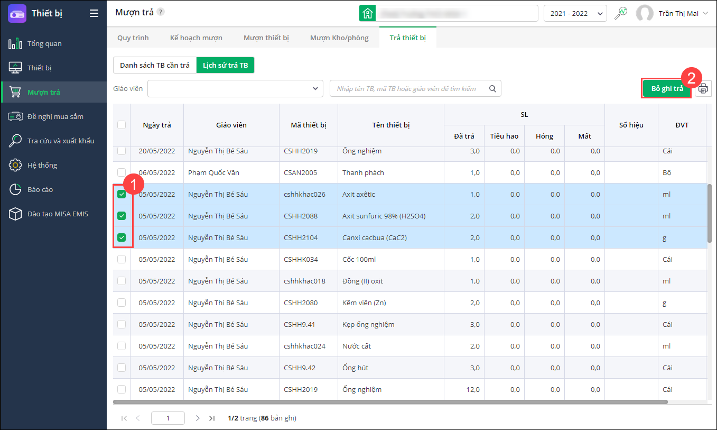717x430 pixels.
Task: Expand the Giáo viên dropdown
Action: click(x=315, y=89)
